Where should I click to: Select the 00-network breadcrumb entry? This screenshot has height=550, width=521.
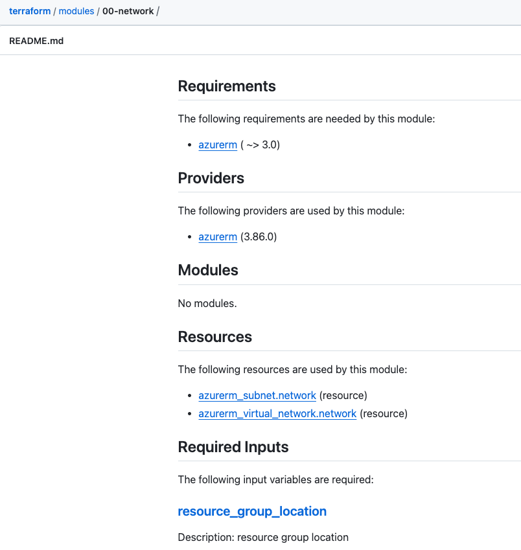click(128, 10)
